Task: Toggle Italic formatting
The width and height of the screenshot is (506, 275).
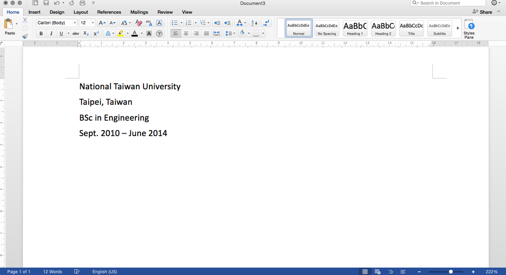Action: 51,34
